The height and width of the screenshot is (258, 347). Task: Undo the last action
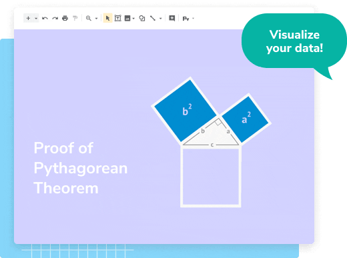pos(45,18)
